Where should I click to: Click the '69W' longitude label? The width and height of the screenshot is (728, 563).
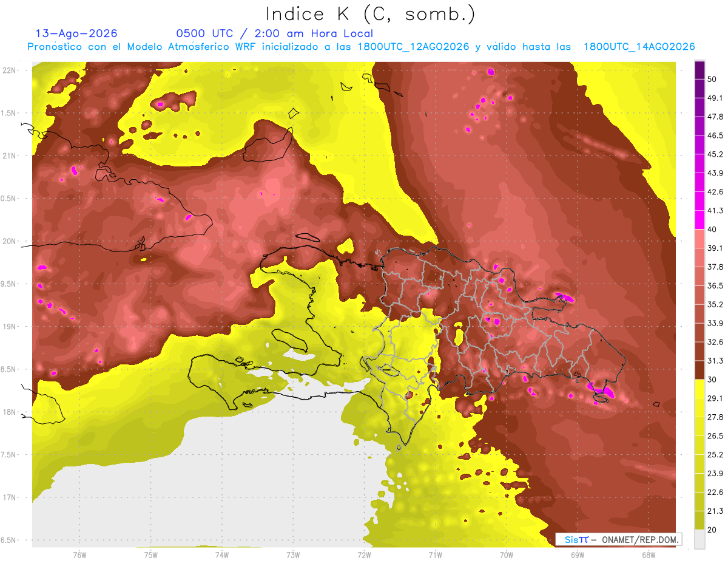(x=577, y=555)
